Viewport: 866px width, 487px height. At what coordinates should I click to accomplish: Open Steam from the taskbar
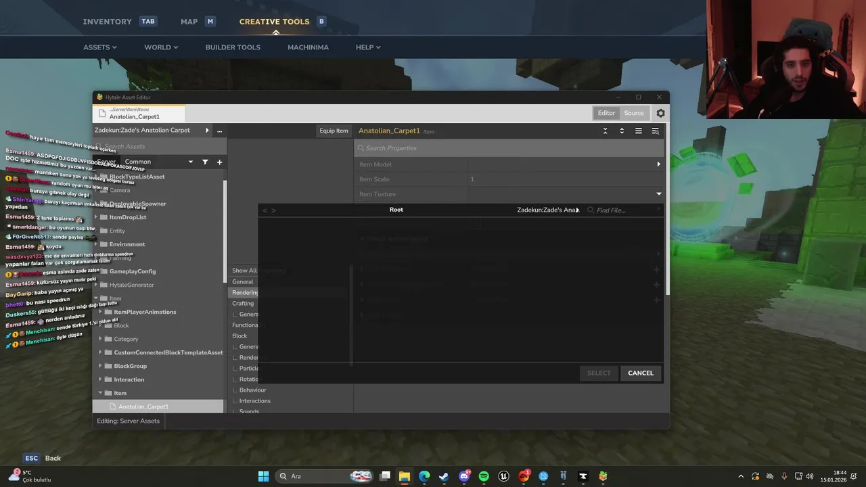(444, 476)
